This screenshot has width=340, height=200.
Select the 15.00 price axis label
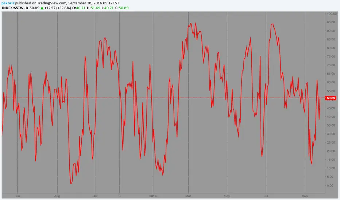coord(331,160)
